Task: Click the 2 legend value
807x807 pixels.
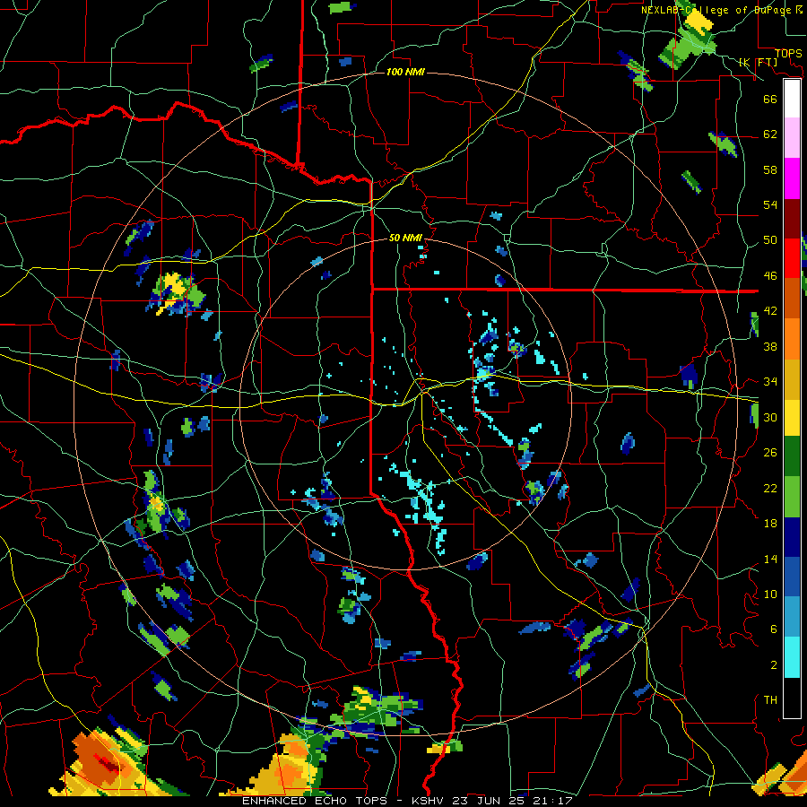Action: (774, 665)
